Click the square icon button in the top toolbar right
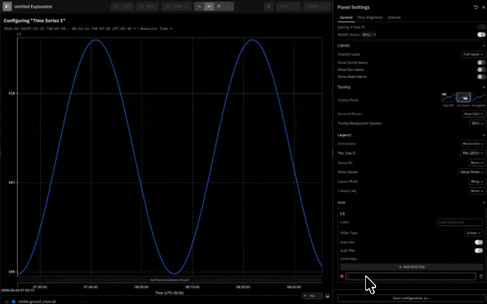This screenshot has height=304, width=487. [269, 6]
